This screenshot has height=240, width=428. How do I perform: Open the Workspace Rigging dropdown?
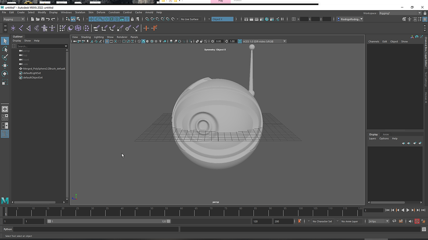point(400,13)
